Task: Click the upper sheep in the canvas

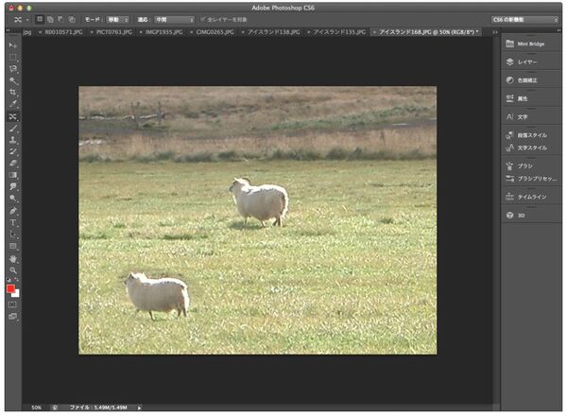Action: [x=260, y=201]
